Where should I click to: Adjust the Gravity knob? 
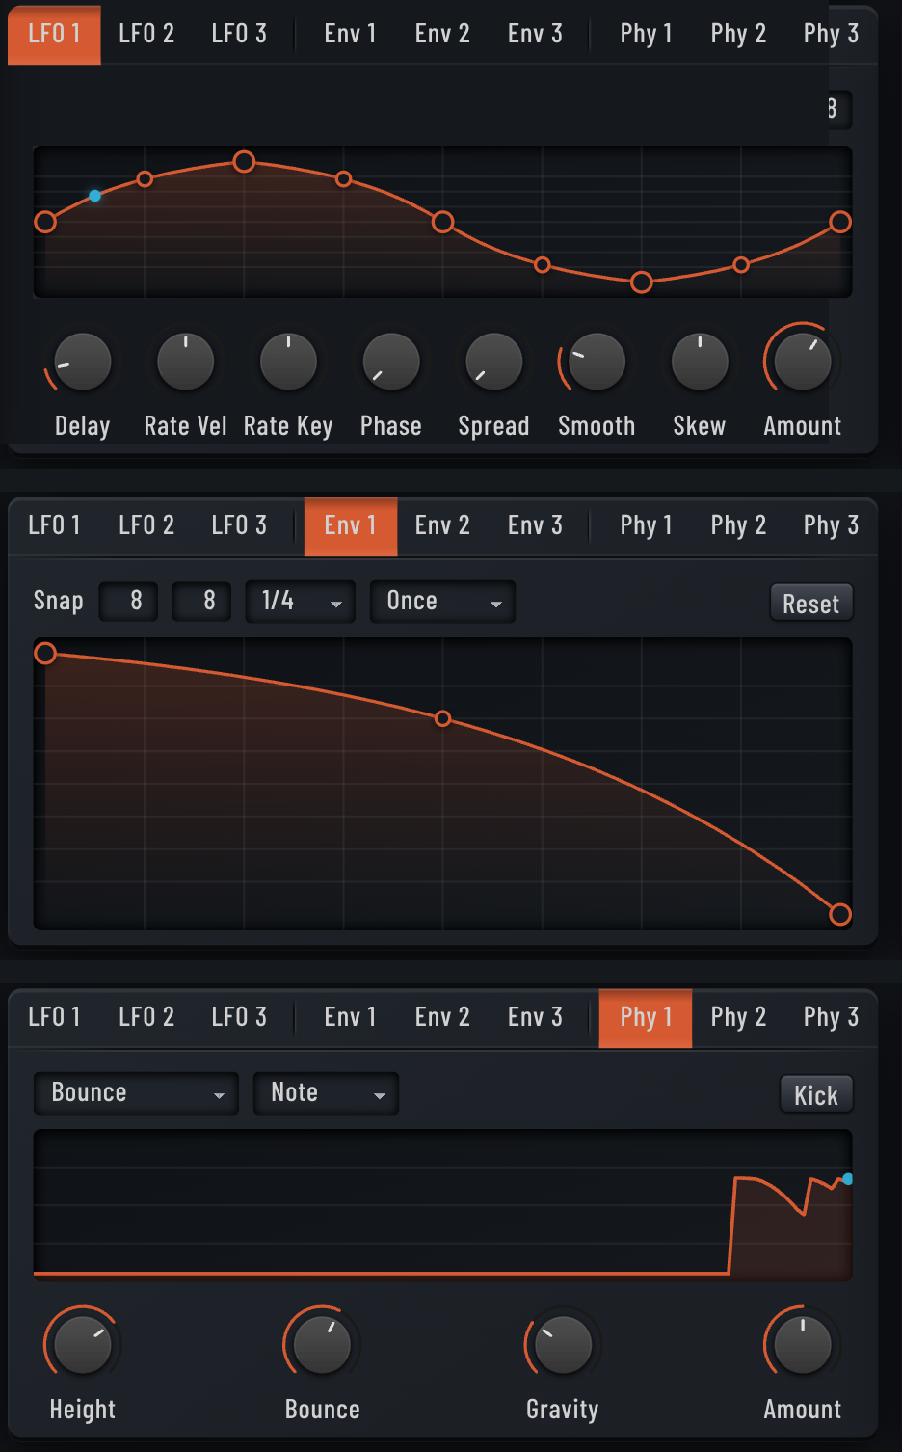[563, 1345]
